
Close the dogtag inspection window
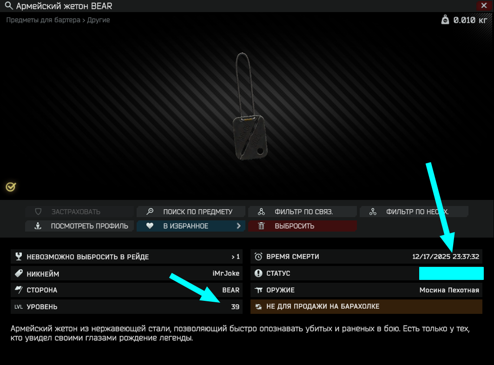484,6
